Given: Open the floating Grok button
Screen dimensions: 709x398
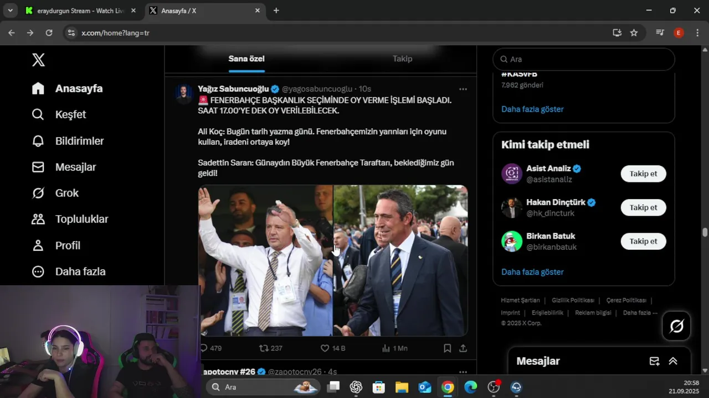Looking at the screenshot, I should [676, 326].
